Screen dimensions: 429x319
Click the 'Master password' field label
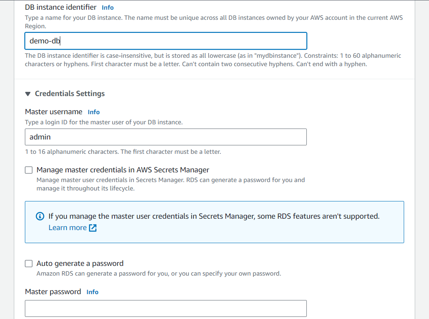[53, 292]
